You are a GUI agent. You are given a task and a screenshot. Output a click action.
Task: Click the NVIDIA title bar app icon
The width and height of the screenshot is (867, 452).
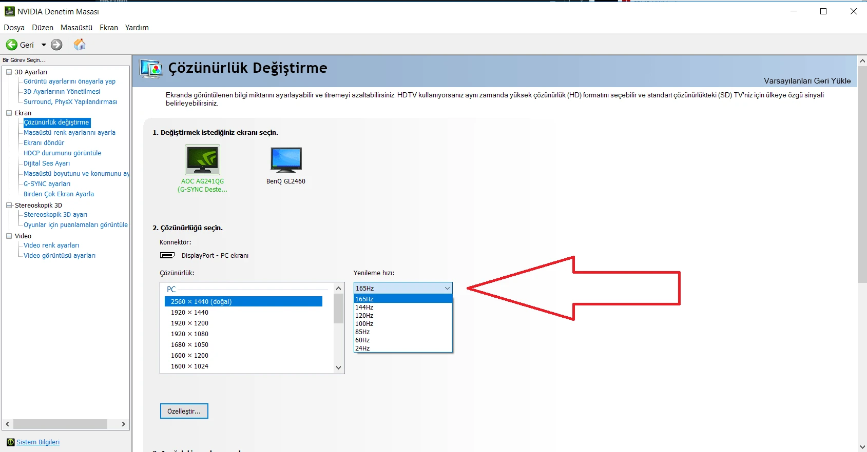9,11
